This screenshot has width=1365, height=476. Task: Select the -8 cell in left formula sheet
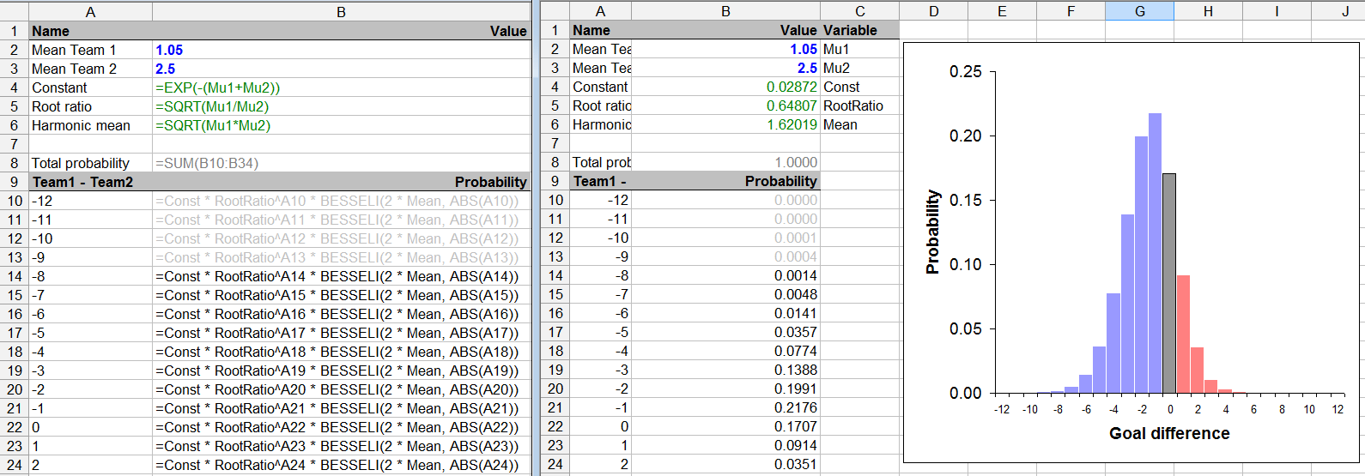[90, 276]
